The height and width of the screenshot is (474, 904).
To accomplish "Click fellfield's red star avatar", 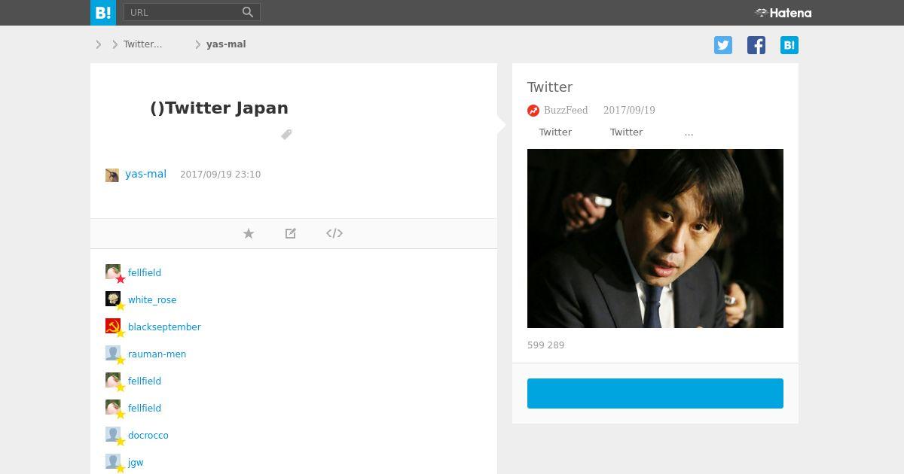I will coord(115,273).
